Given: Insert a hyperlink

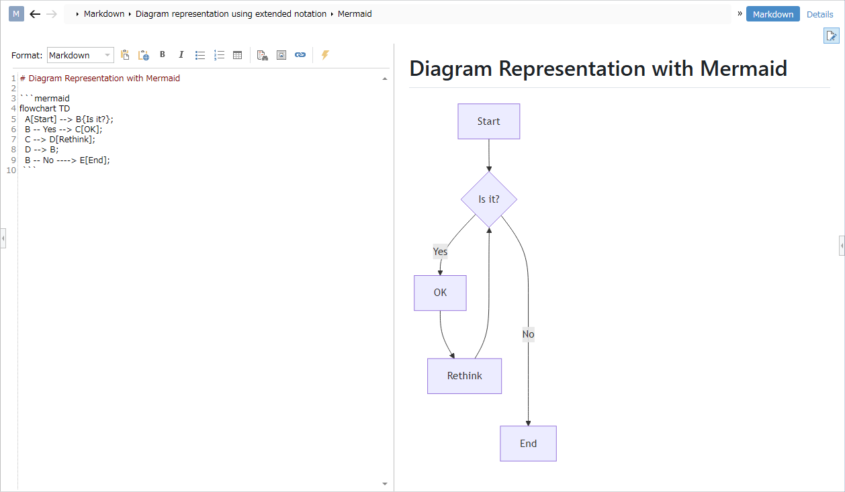Looking at the screenshot, I should coord(300,55).
